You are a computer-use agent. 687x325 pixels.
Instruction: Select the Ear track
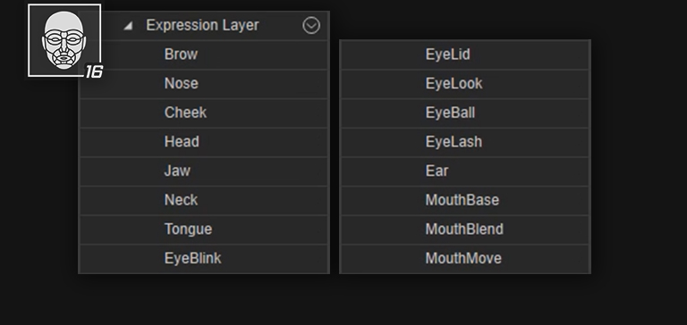tap(465, 171)
